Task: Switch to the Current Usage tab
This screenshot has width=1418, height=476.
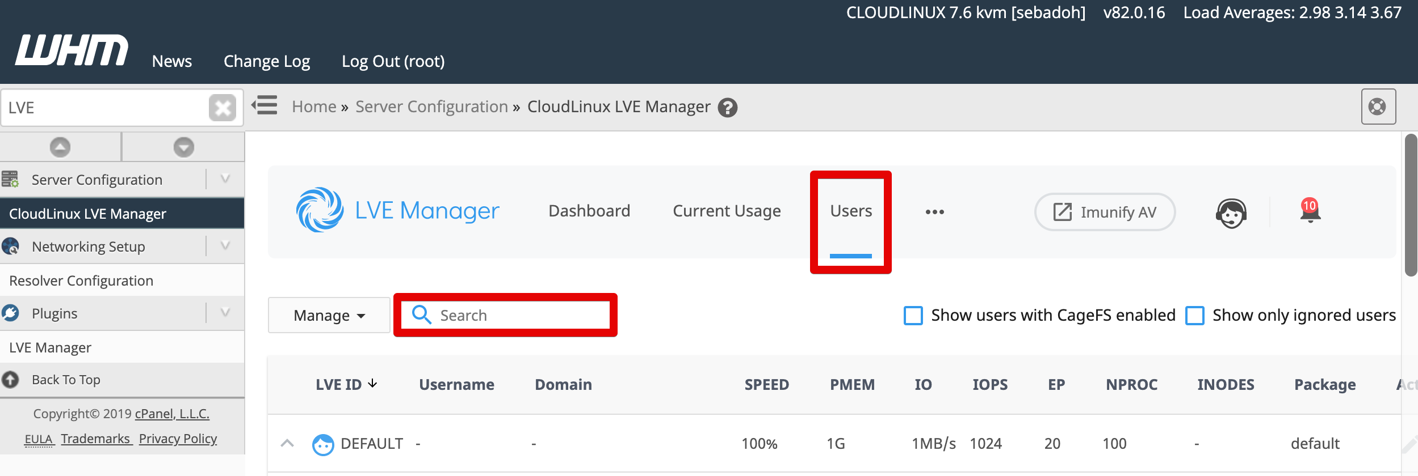Action: (727, 211)
